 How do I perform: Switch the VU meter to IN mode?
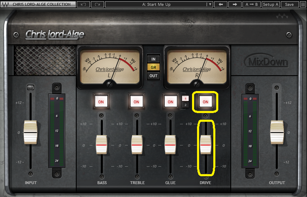pyautogui.click(x=154, y=59)
